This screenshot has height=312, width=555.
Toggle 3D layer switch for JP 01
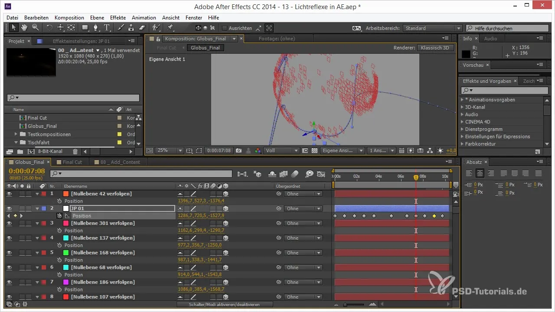225,208
